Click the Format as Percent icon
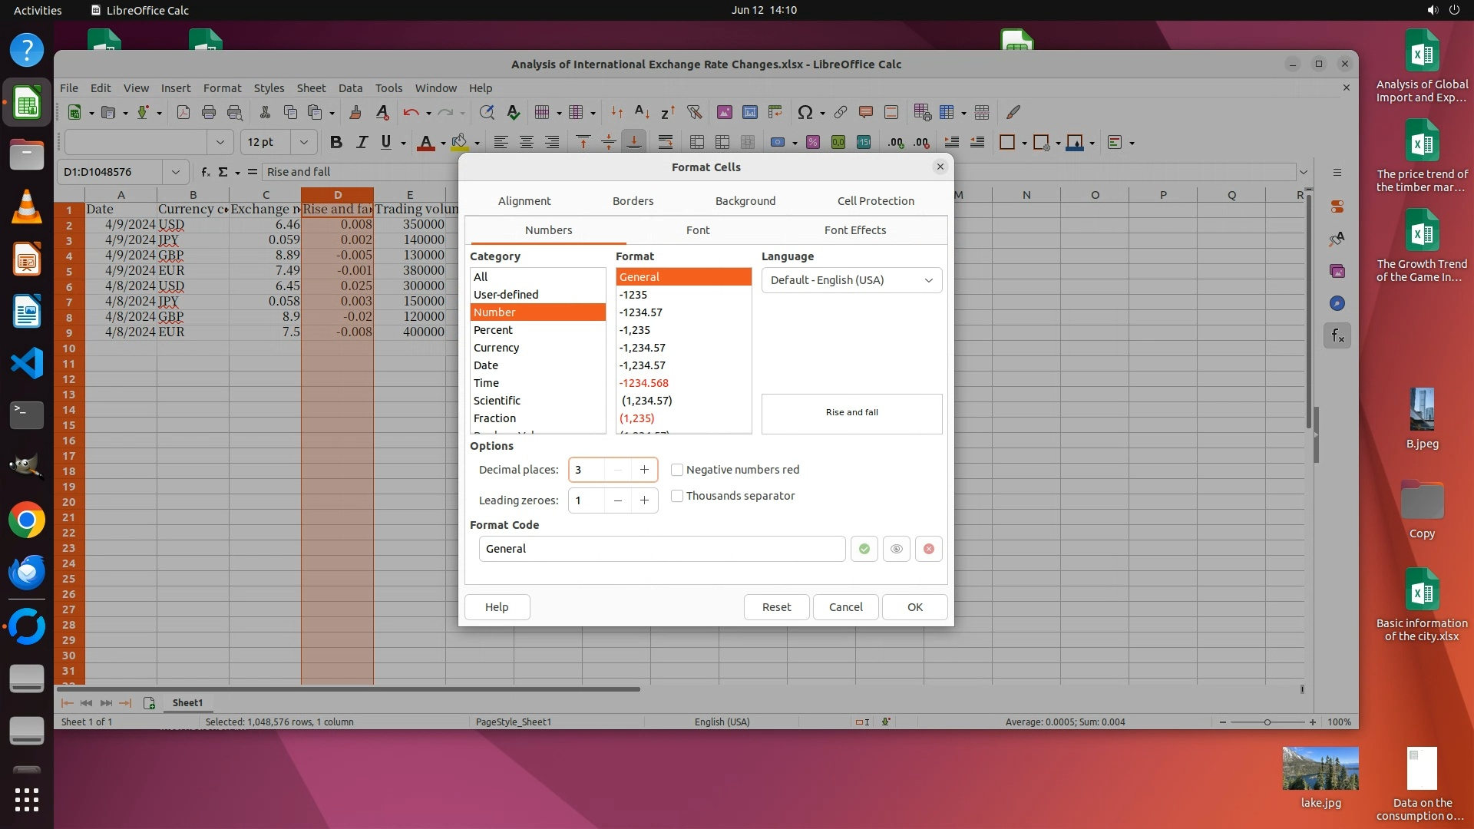 click(813, 142)
